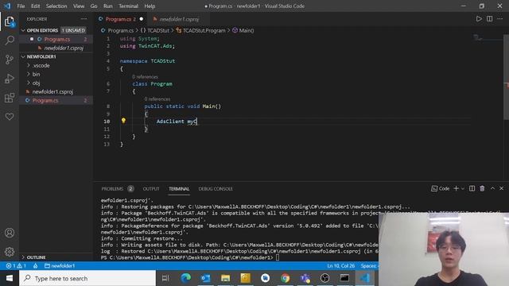Click newfolder1 project in status bar
This screenshot has width=509, height=286.
click(x=60, y=265)
